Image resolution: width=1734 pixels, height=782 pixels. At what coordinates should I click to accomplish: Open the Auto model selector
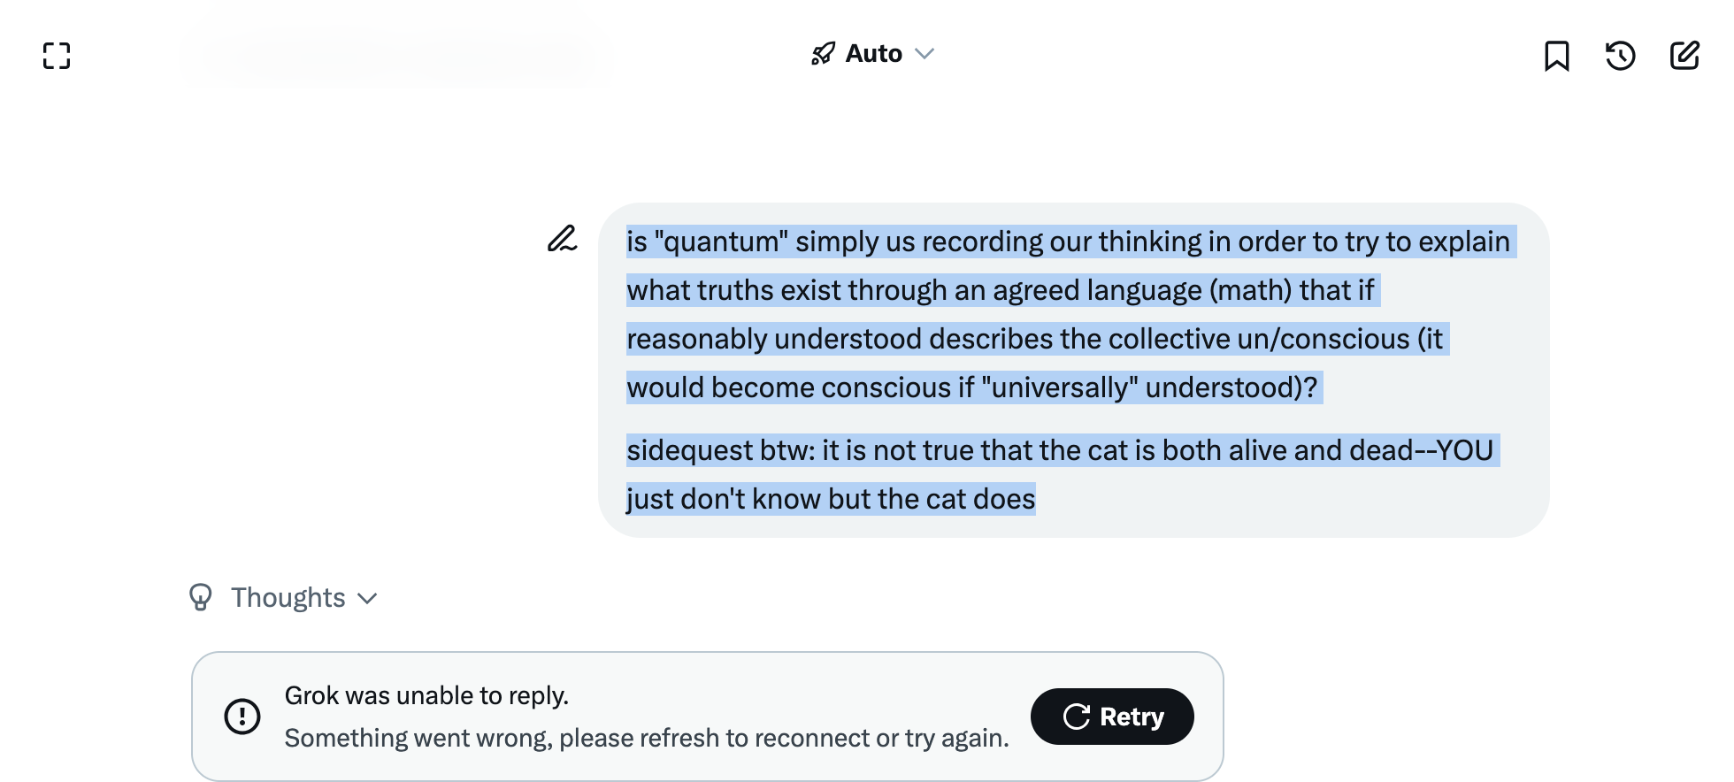pyautogui.click(x=872, y=54)
